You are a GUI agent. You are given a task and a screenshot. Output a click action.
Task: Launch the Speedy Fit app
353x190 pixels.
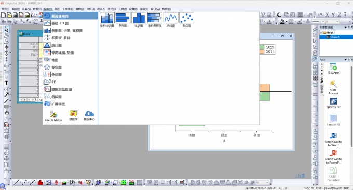coord(333,103)
